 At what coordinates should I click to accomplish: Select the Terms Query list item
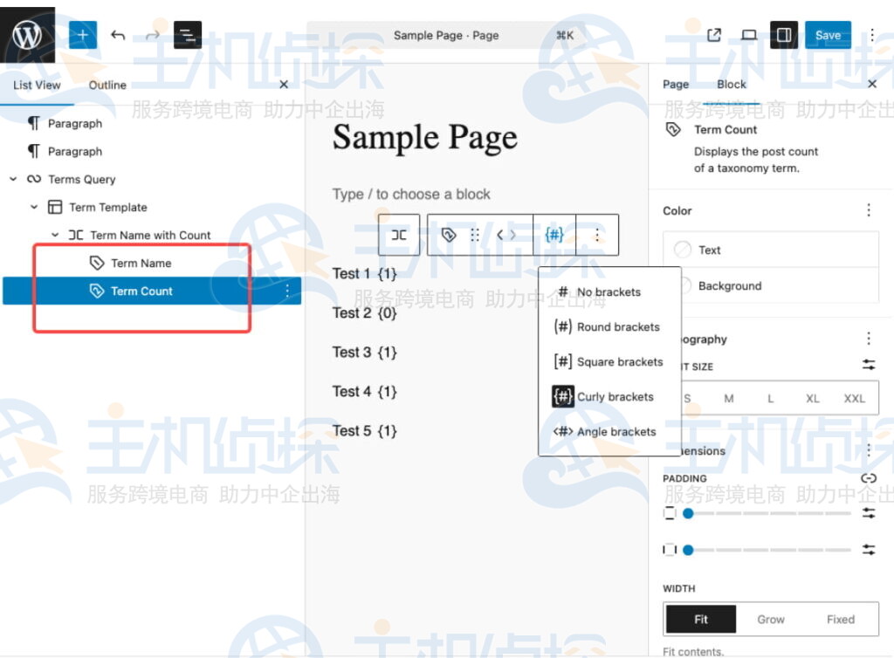point(81,180)
